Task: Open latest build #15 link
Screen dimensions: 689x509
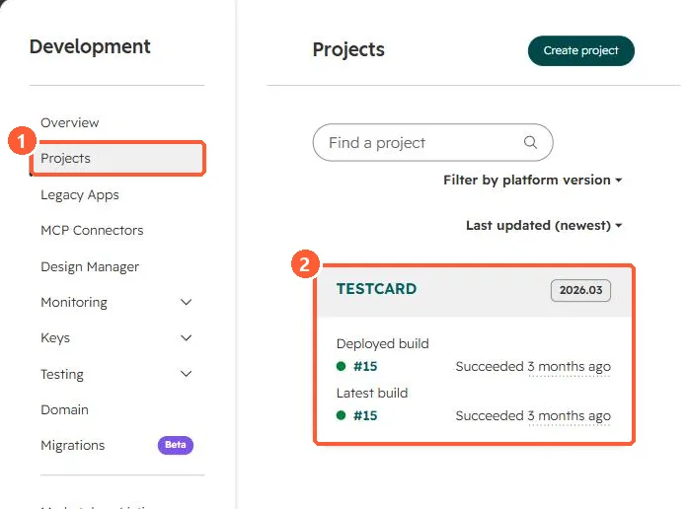Action: pyautogui.click(x=365, y=415)
